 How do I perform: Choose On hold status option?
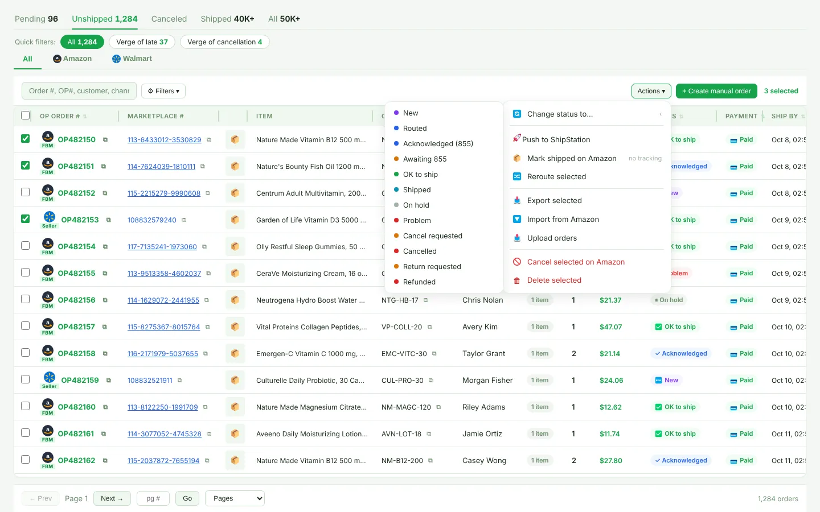[444, 205]
